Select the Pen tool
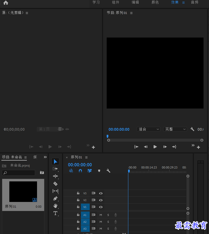The image size is (209, 234). pyautogui.click(x=55, y=198)
